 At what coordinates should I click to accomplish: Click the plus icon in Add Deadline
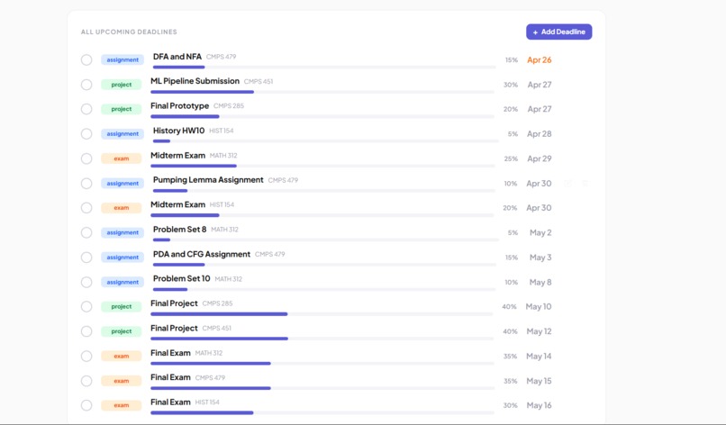pyautogui.click(x=535, y=32)
